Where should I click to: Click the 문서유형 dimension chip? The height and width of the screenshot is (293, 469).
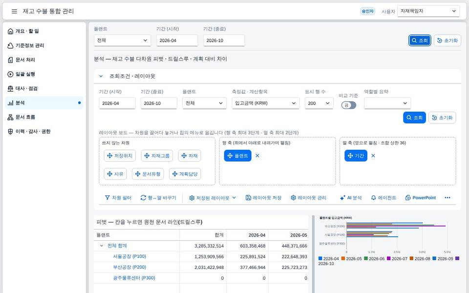pos(148,174)
